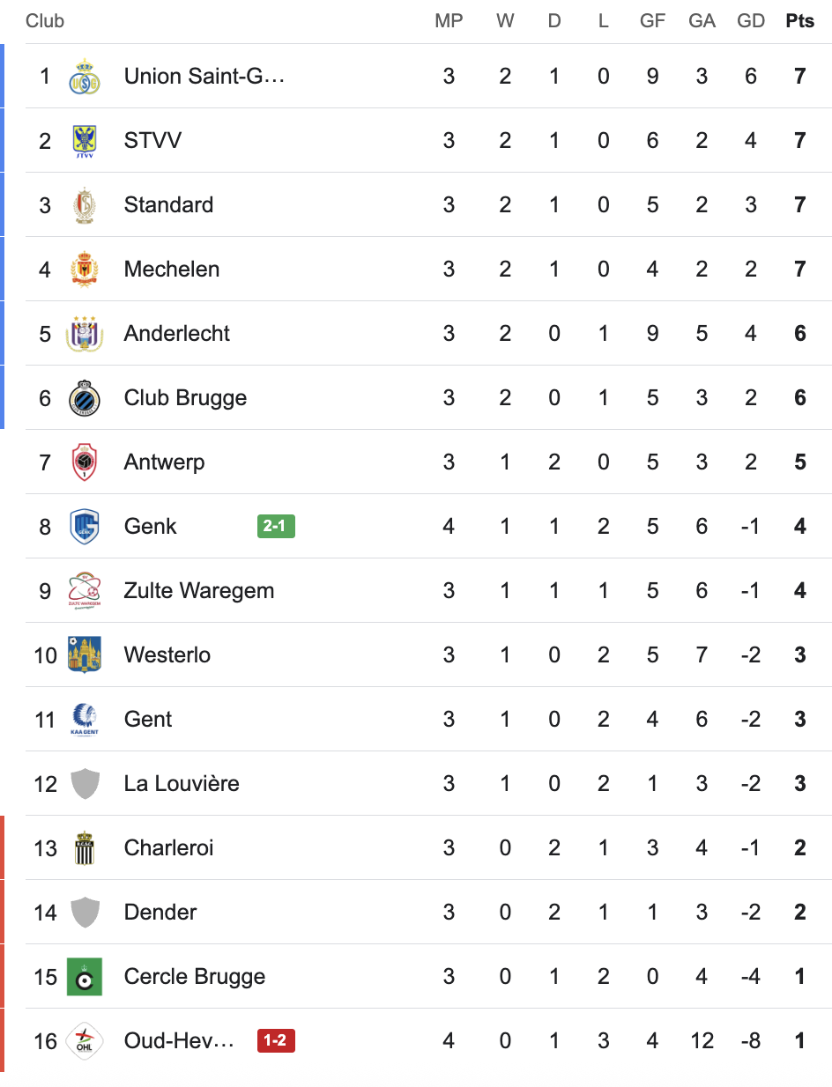Click the Antwerp red crest

coord(85,462)
